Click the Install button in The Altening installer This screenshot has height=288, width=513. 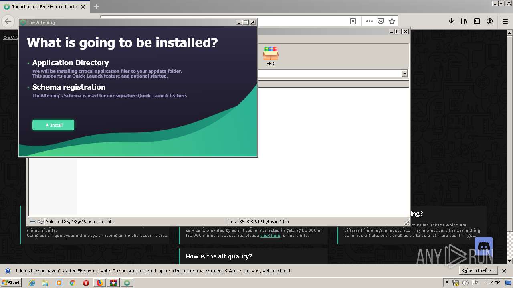(x=53, y=125)
